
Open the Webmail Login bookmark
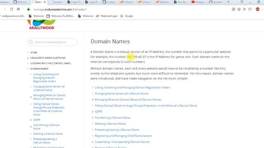click(x=106, y=16)
